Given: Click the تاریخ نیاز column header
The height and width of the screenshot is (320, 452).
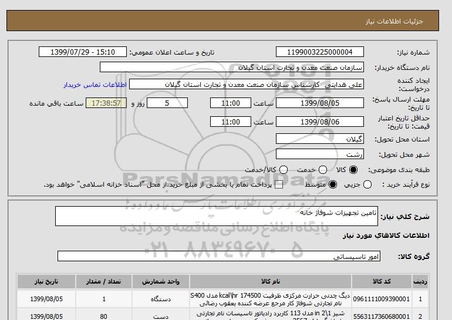Looking at the screenshot, I should coord(46,281).
